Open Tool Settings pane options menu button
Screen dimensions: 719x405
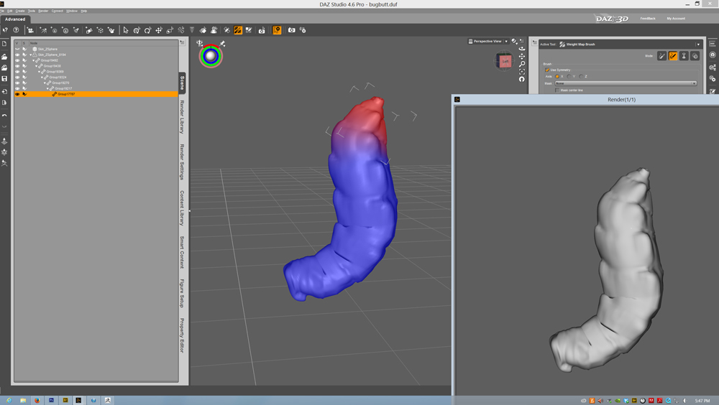[535, 42]
